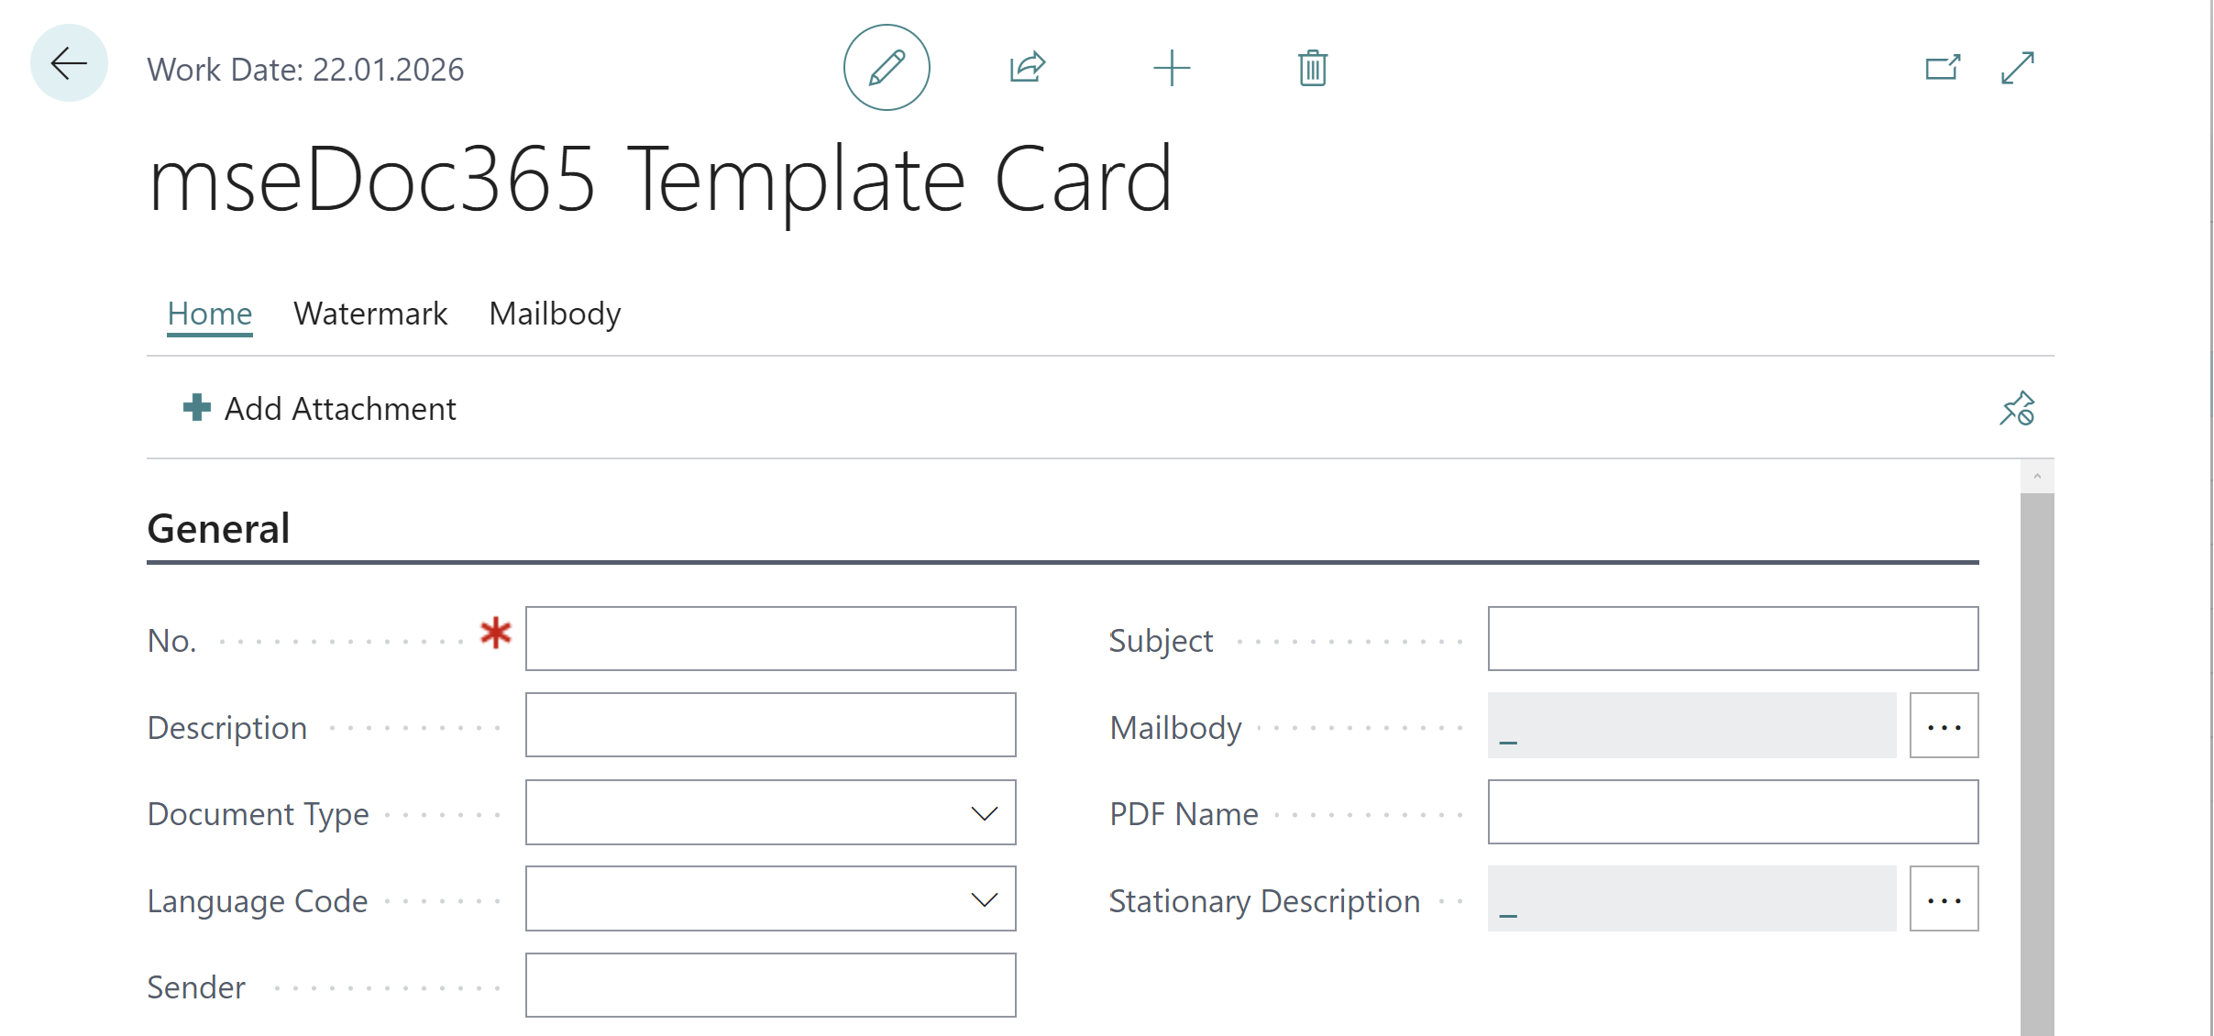
Task: Open the share options icon
Action: (1027, 67)
